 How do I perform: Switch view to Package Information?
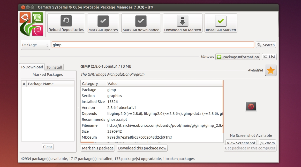238,57
